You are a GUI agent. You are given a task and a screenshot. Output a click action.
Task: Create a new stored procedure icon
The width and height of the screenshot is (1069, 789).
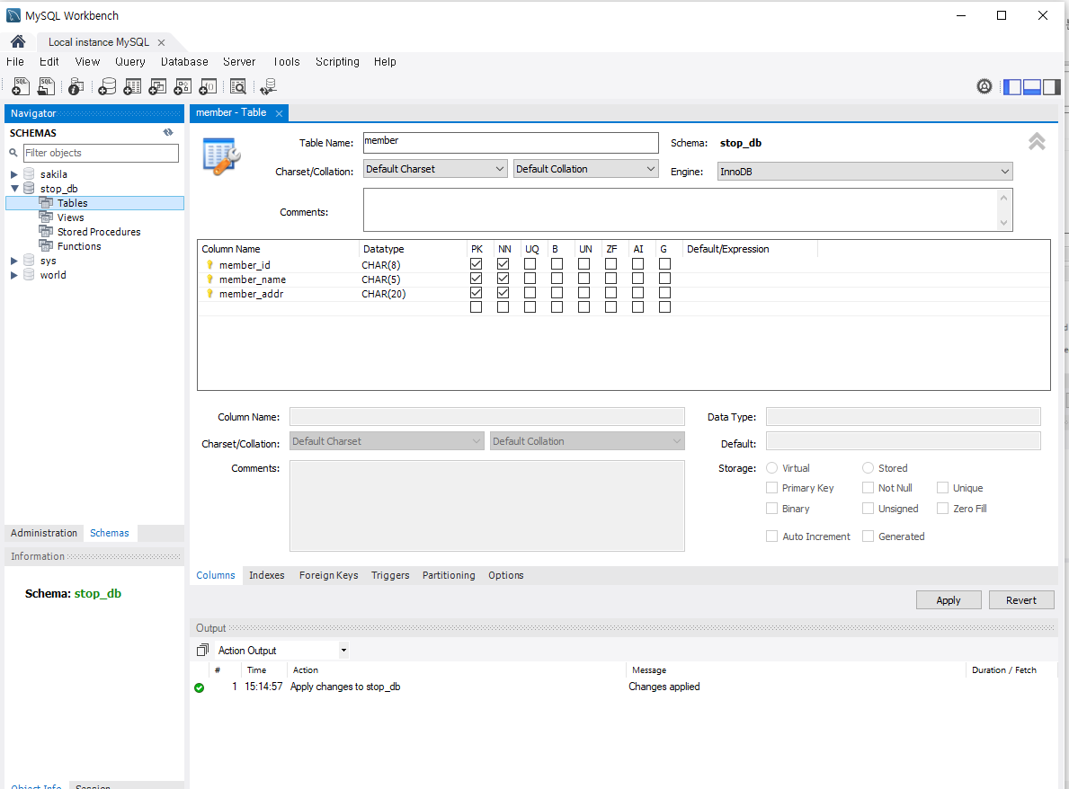pos(183,86)
